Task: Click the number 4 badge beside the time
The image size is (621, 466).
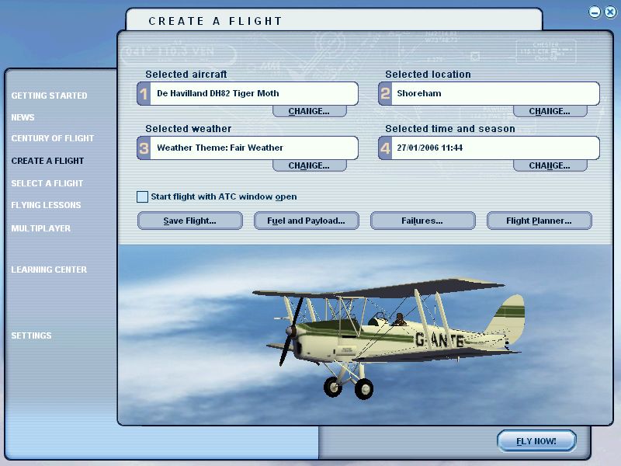Action: point(385,148)
